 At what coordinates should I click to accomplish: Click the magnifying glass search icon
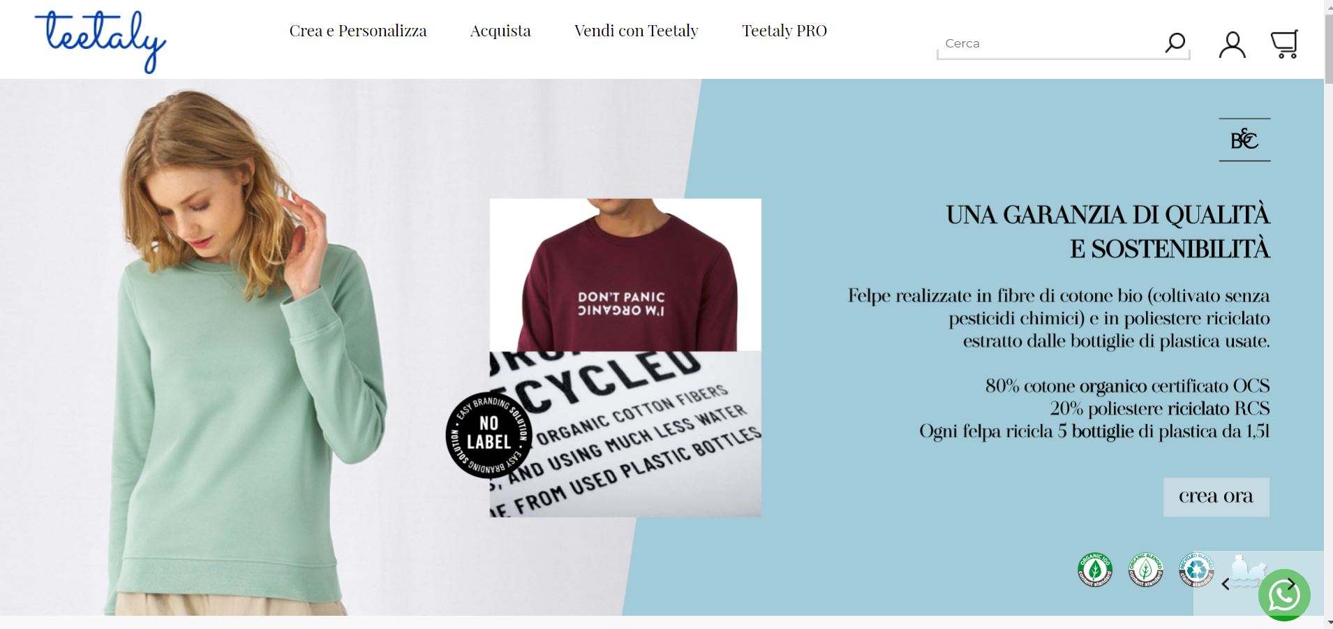pyautogui.click(x=1175, y=43)
